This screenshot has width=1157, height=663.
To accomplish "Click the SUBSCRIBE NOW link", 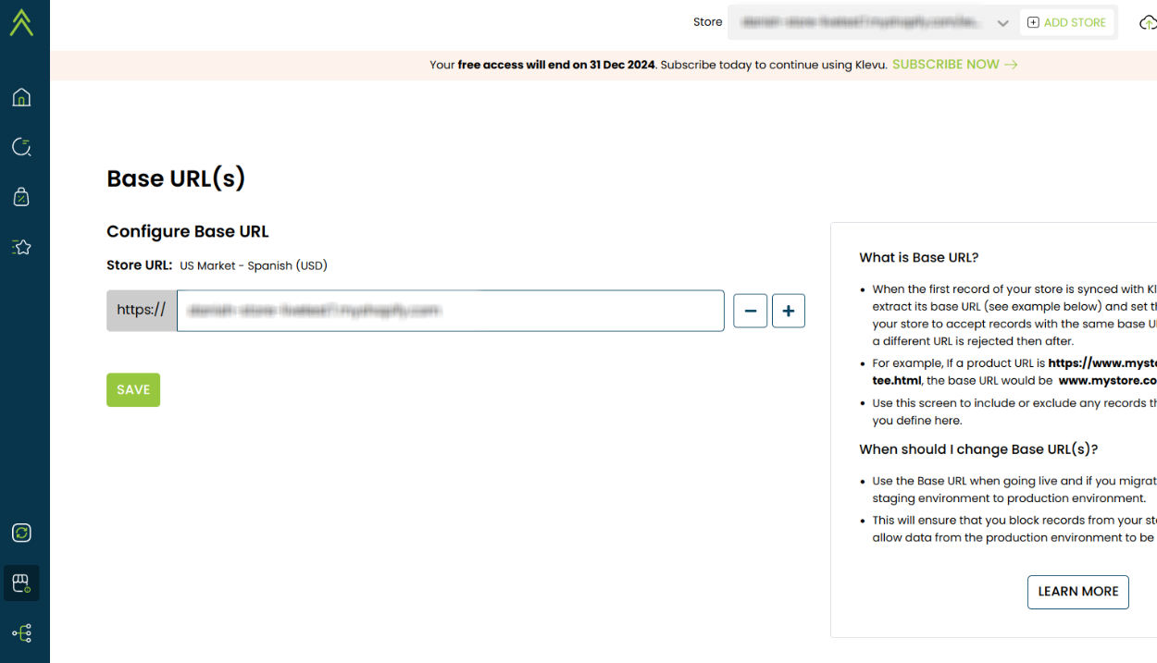I will (945, 65).
